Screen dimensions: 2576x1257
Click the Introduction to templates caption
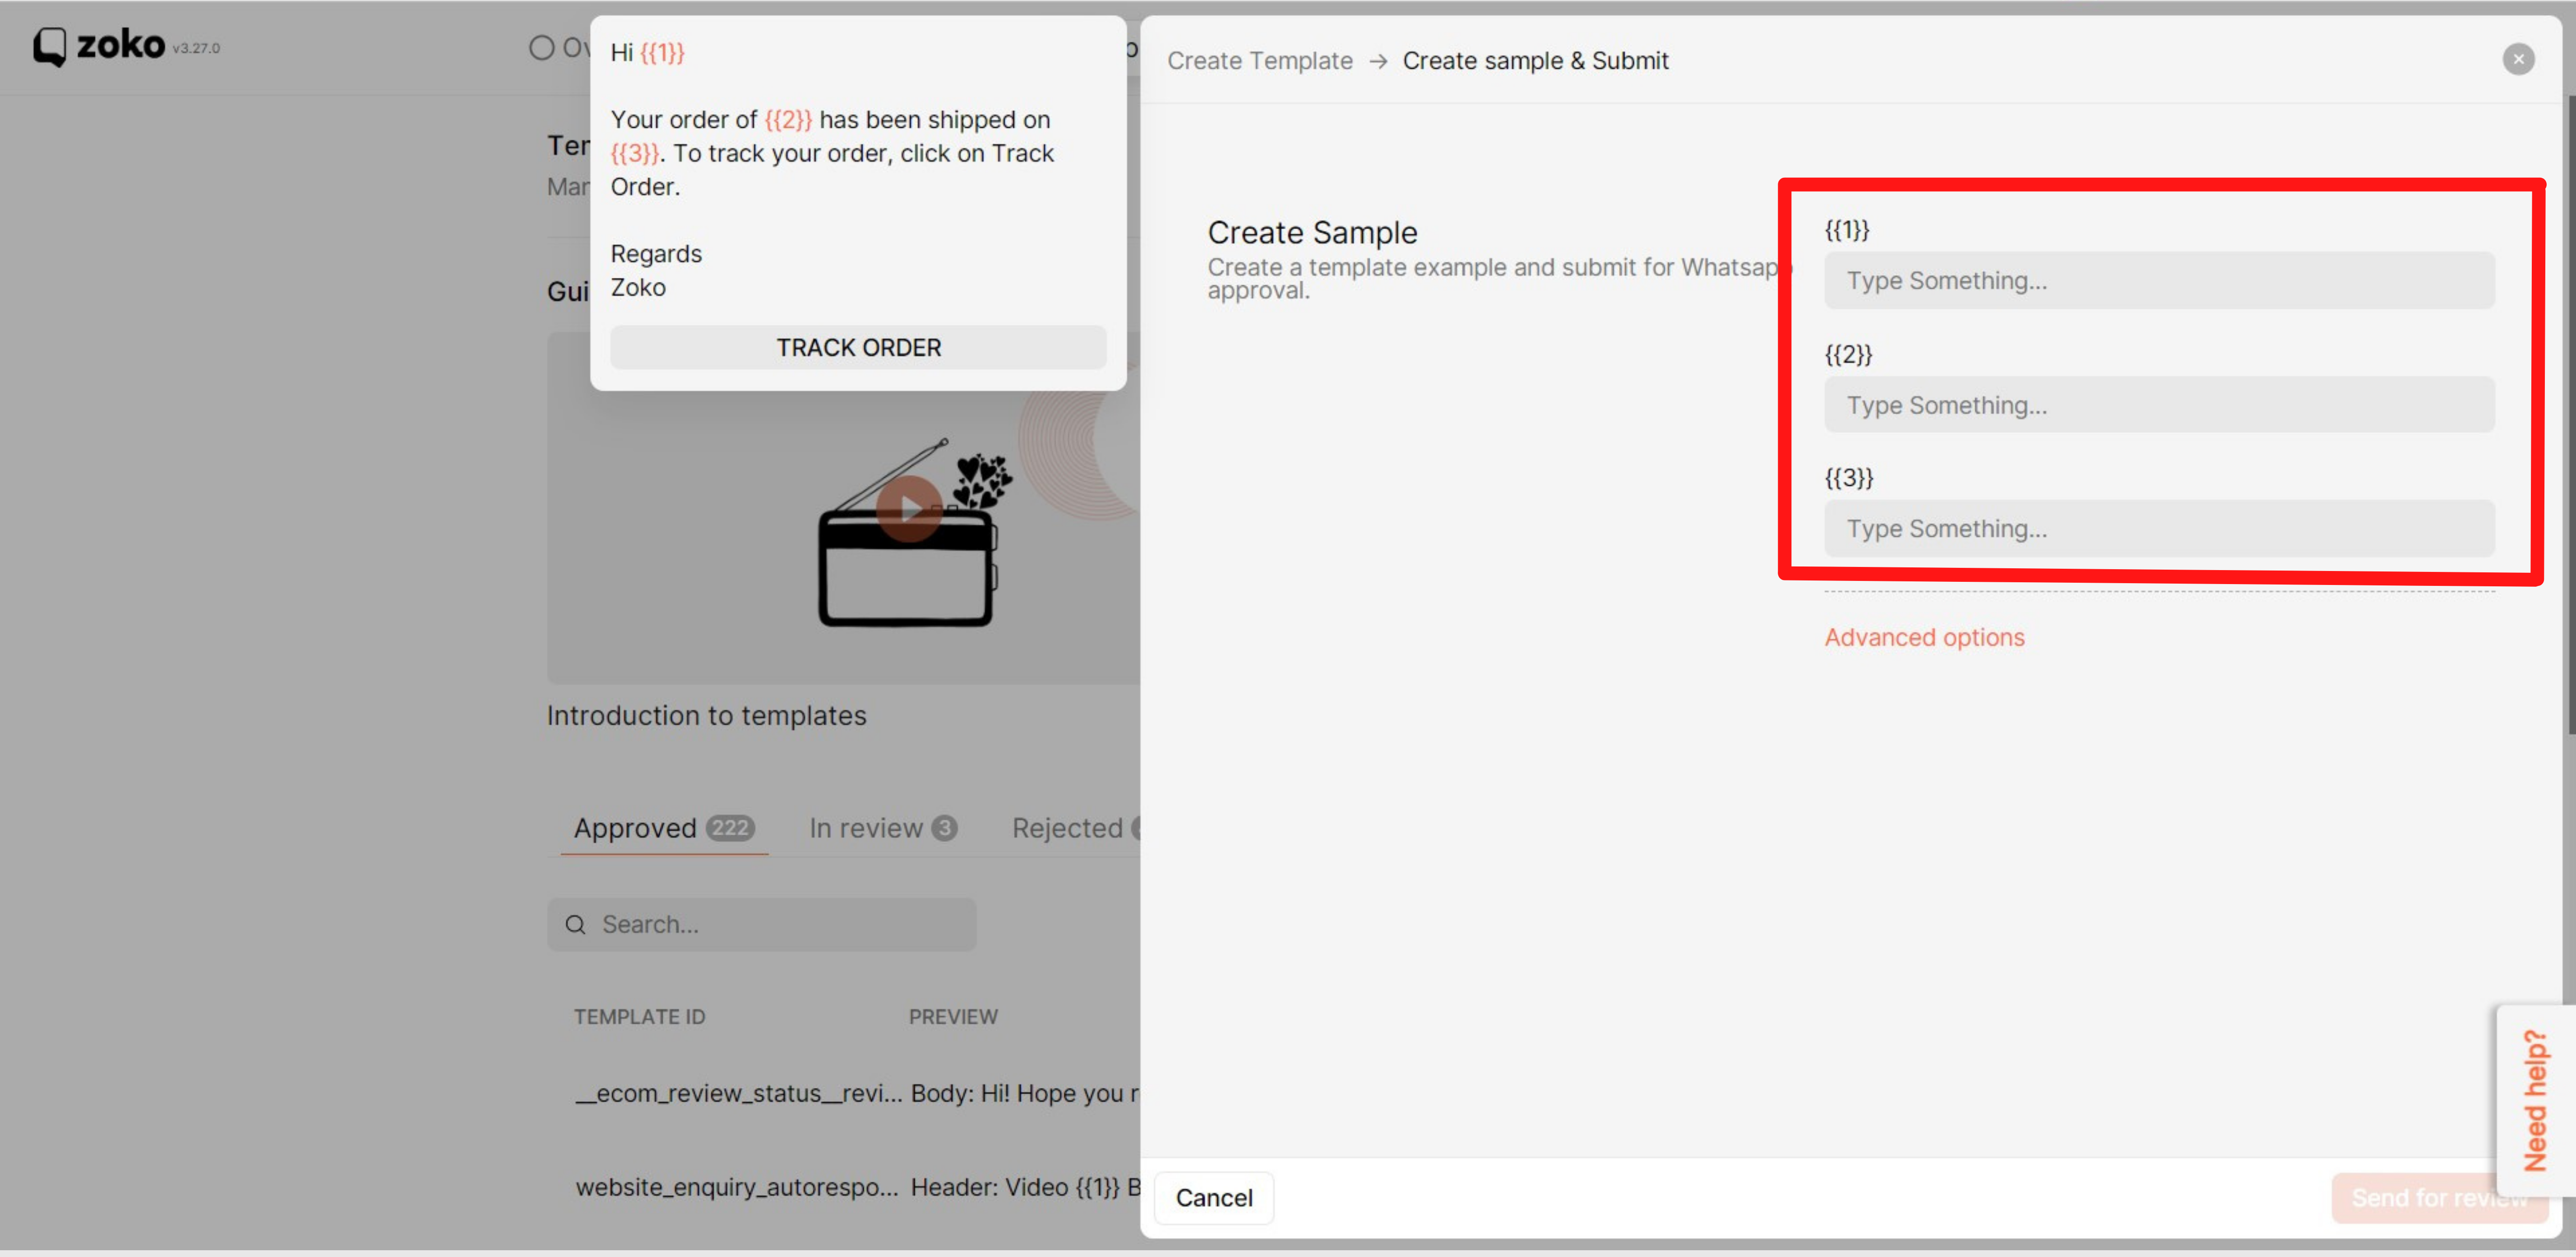point(706,715)
